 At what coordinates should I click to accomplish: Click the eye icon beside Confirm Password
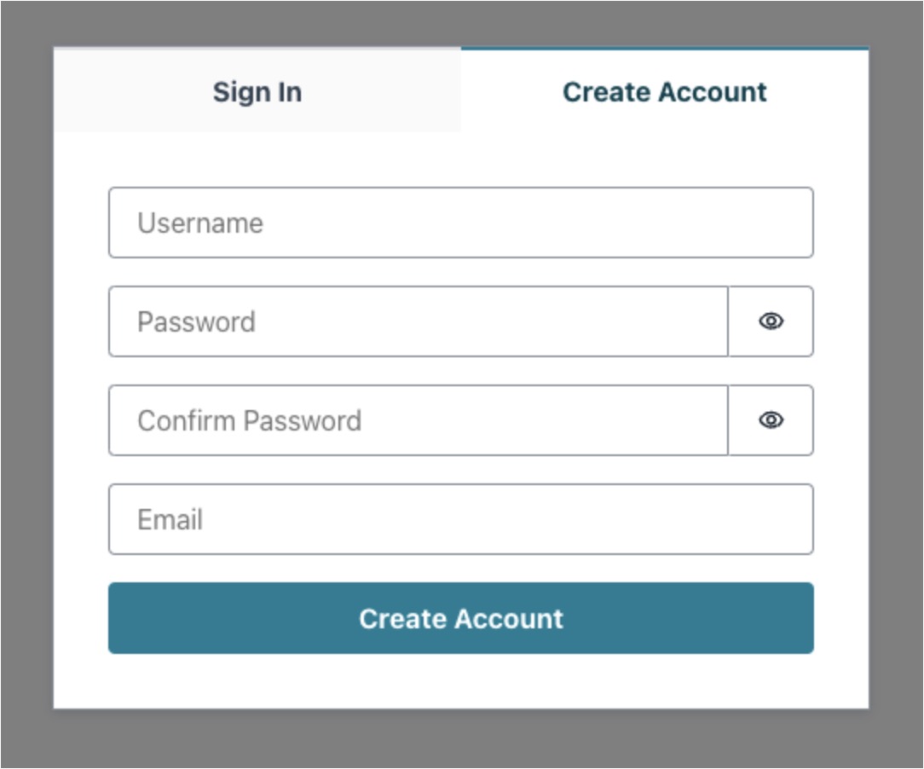click(x=771, y=420)
